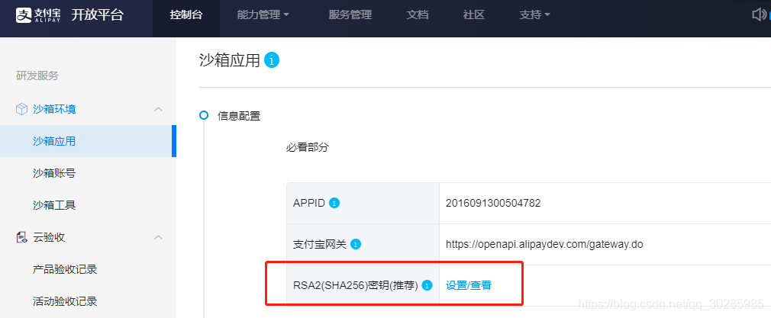Click info icon beside RSA2(SHA256)密钥
This screenshot has width=771, height=318.
[427, 285]
